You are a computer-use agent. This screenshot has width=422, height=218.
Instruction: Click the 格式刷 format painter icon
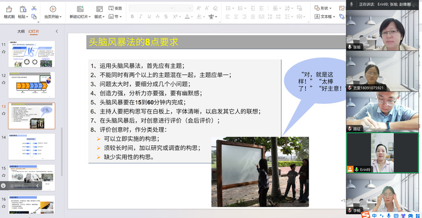pyautogui.click(x=9, y=9)
